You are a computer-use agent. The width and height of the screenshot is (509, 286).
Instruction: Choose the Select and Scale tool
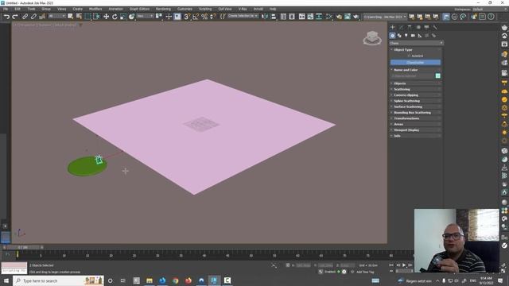click(x=123, y=17)
